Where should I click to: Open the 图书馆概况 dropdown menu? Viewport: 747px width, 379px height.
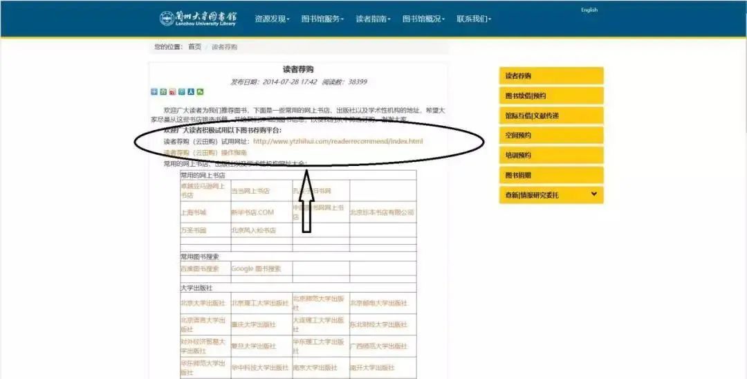click(x=423, y=19)
